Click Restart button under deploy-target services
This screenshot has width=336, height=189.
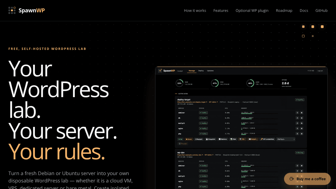[199, 139]
